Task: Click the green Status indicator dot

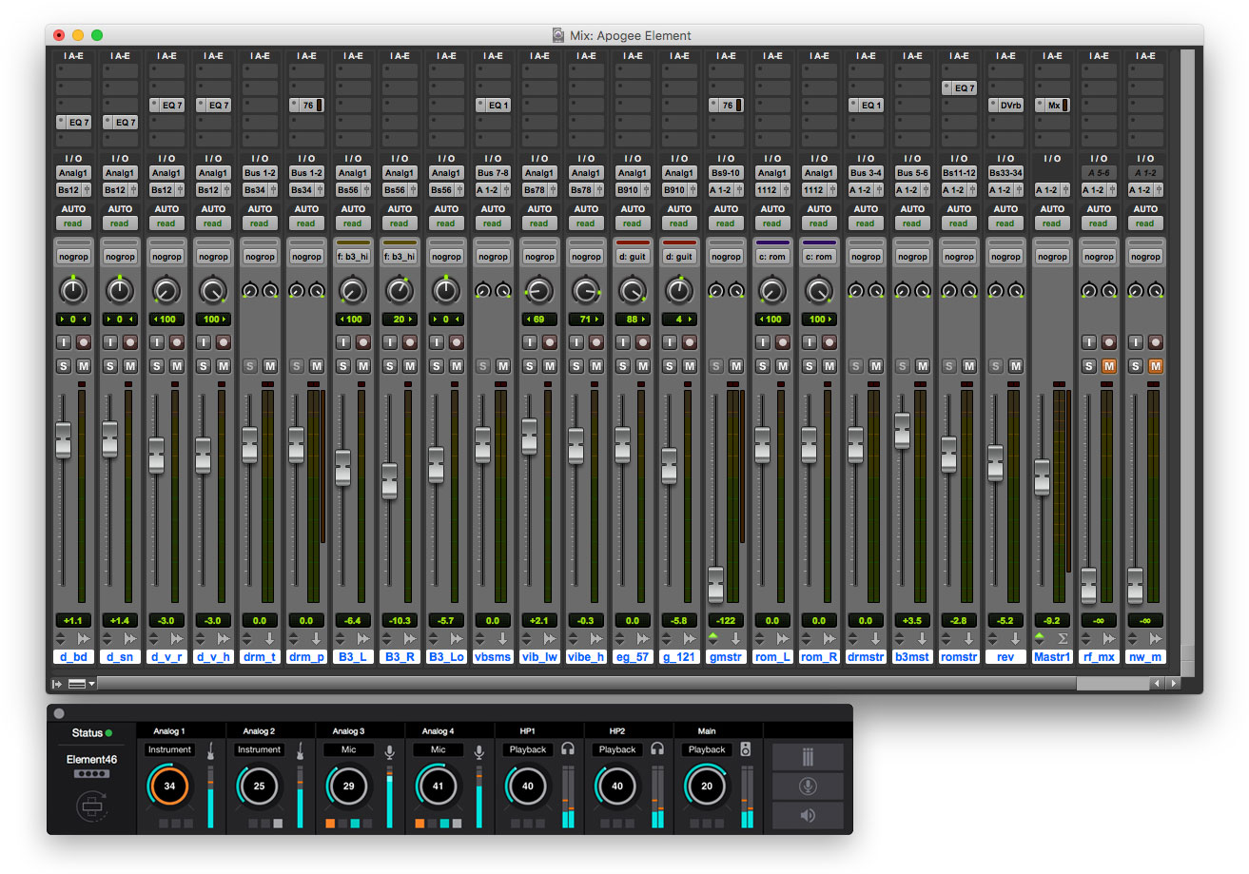Action: [109, 733]
